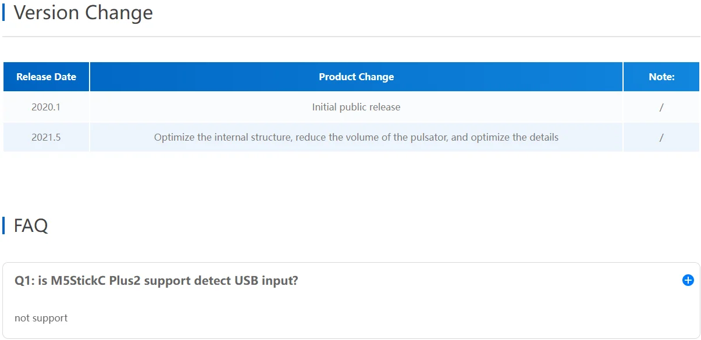Click the word "Initial" in the first row
The image size is (701, 340).
point(325,107)
